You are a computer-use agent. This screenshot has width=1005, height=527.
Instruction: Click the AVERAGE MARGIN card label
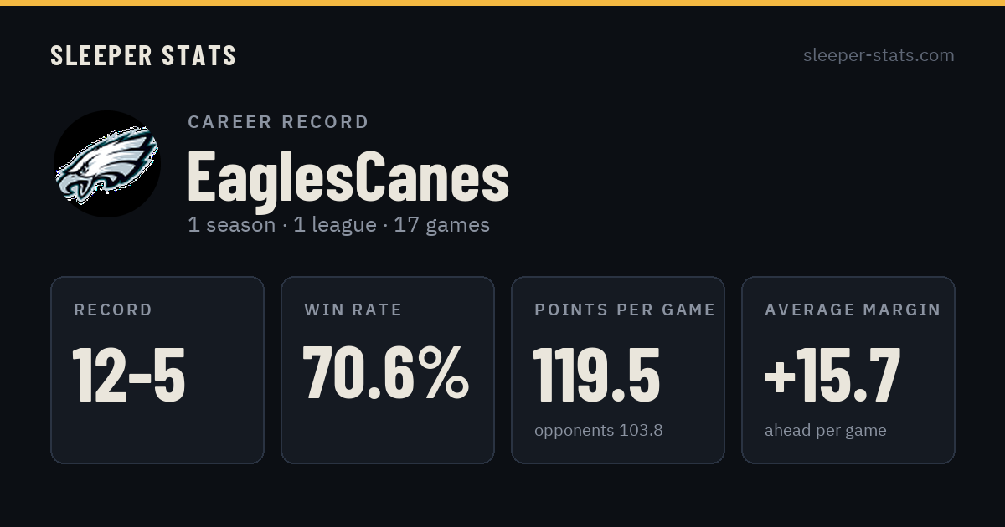coord(853,310)
